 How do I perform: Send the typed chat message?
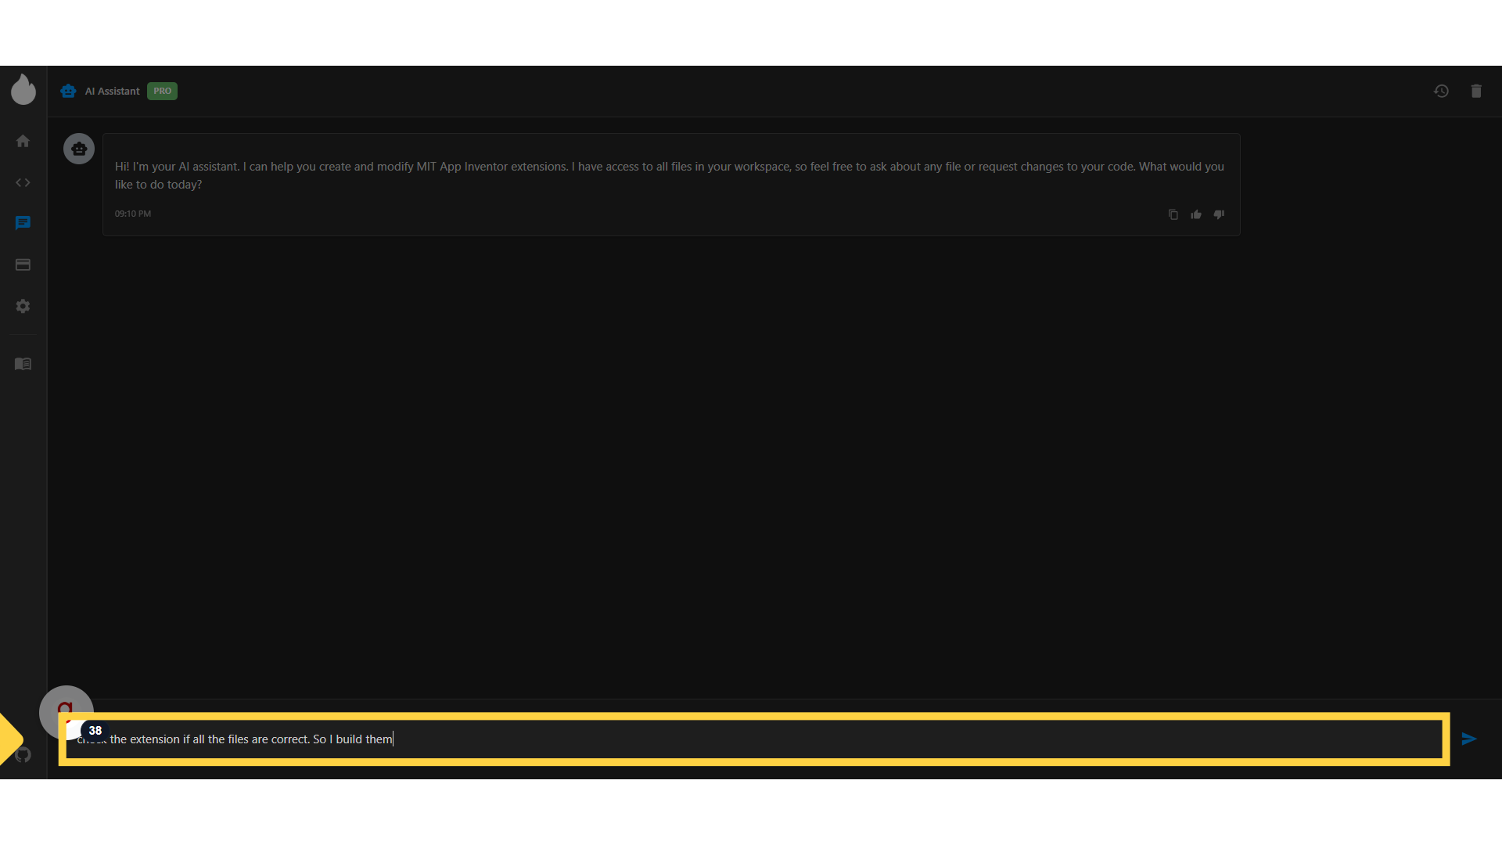[x=1469, y=739]
